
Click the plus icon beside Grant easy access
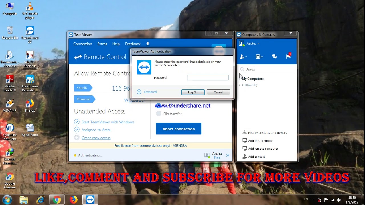click(77, 138)
